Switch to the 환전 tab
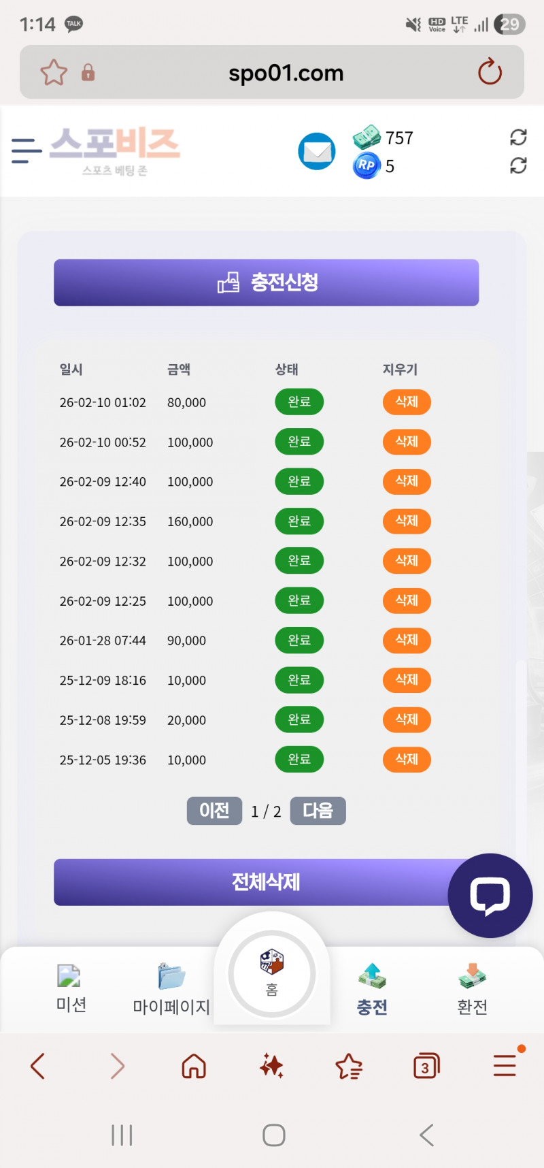This screenshot has height=1168, width=544. point(472,988)
